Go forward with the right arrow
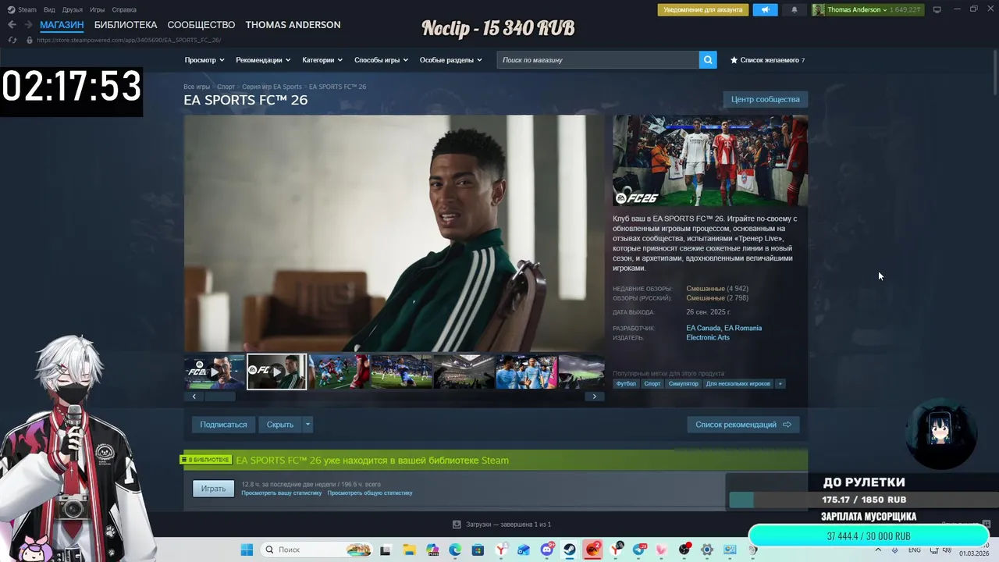The image size is (999, 562). click(x=28, y=25)
